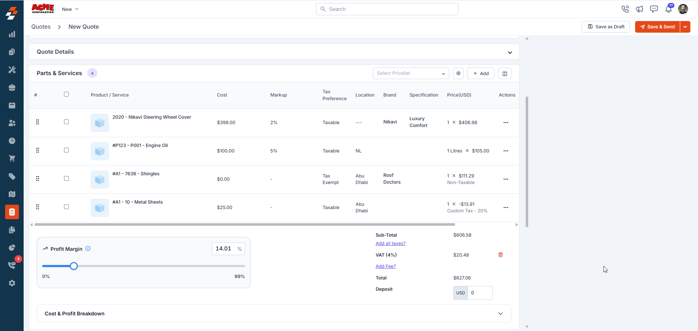Expand the Cost & Profit Breakdown panel

274,314
